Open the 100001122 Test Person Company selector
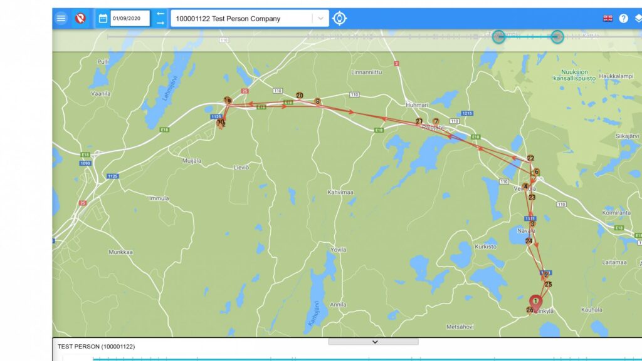The image size is (642, 361). [241, 18]
